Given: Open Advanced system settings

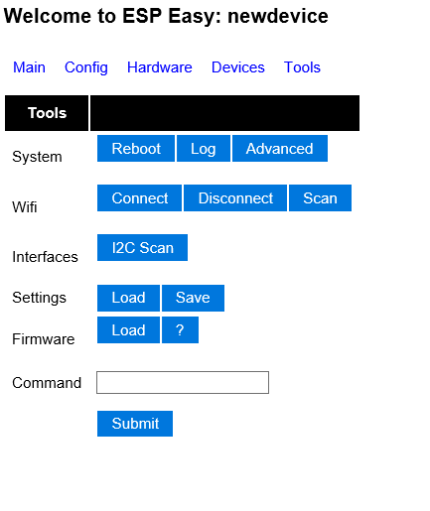Looking at the screenshot, I should tap(280, 149).
